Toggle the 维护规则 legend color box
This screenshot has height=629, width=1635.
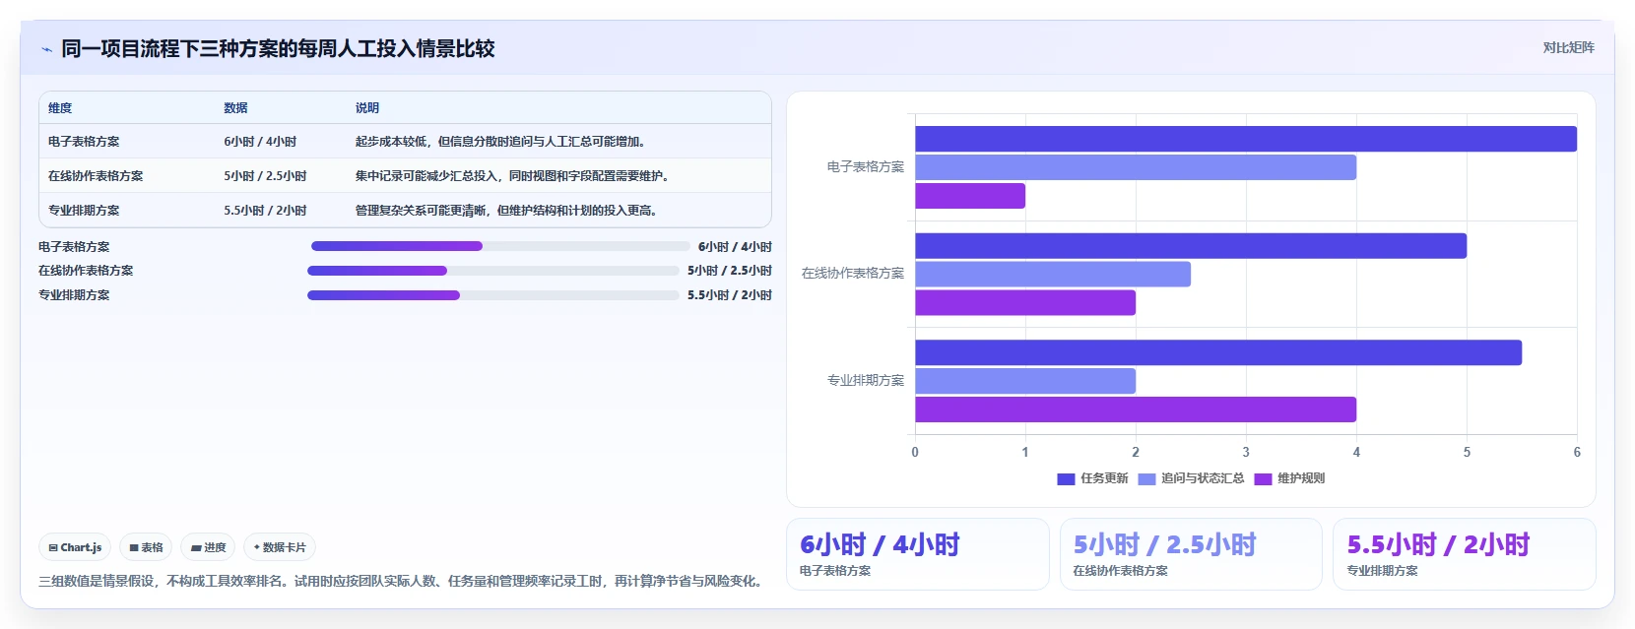click(1263, 479)
